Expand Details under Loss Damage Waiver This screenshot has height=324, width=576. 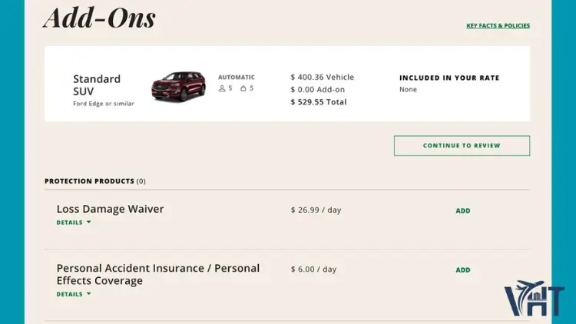pos(74,223)
